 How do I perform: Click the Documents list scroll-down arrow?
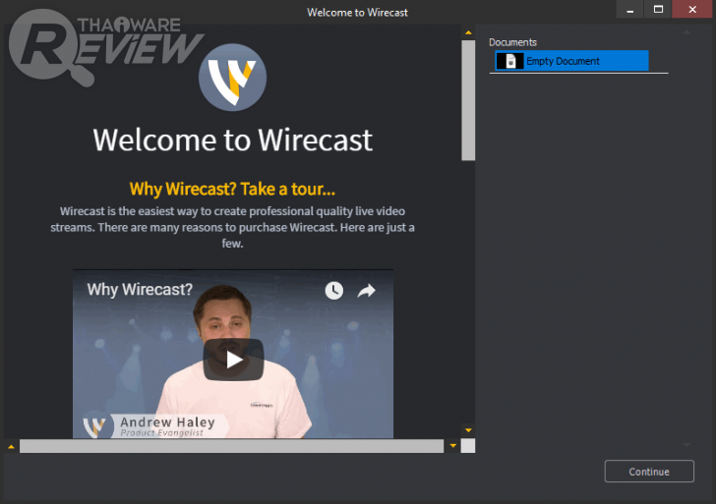[x=686, y=445]
